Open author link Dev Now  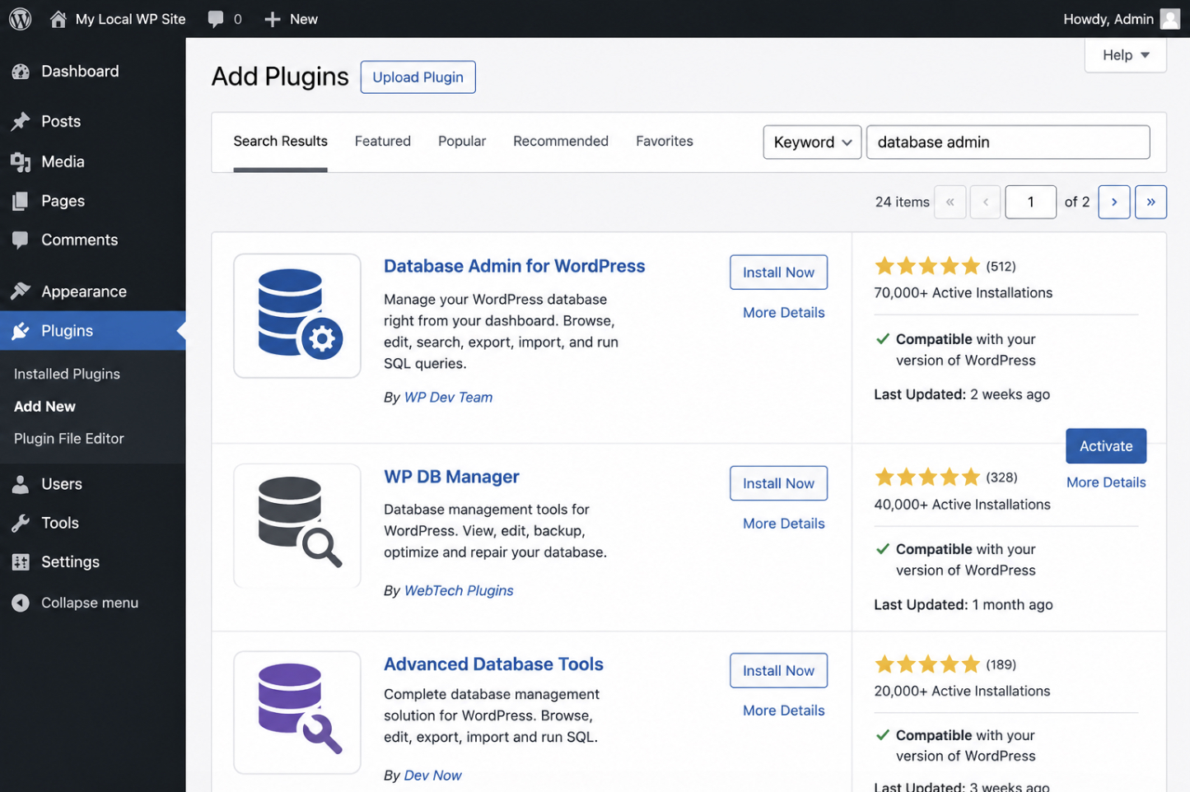[432, 776]
